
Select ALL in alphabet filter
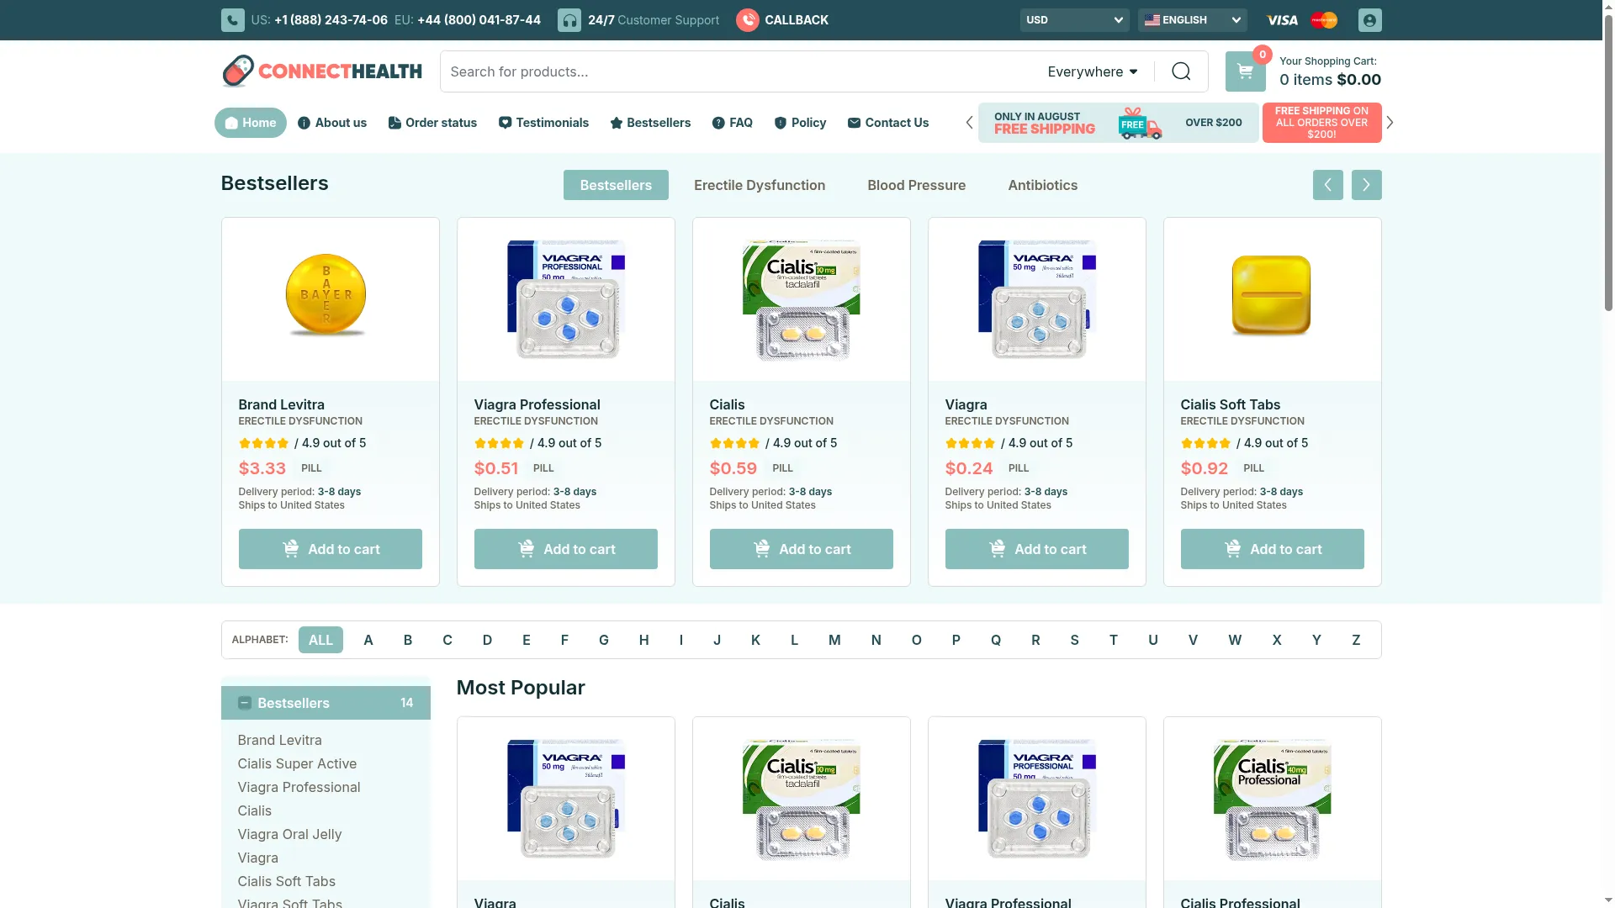coord(320,640)
